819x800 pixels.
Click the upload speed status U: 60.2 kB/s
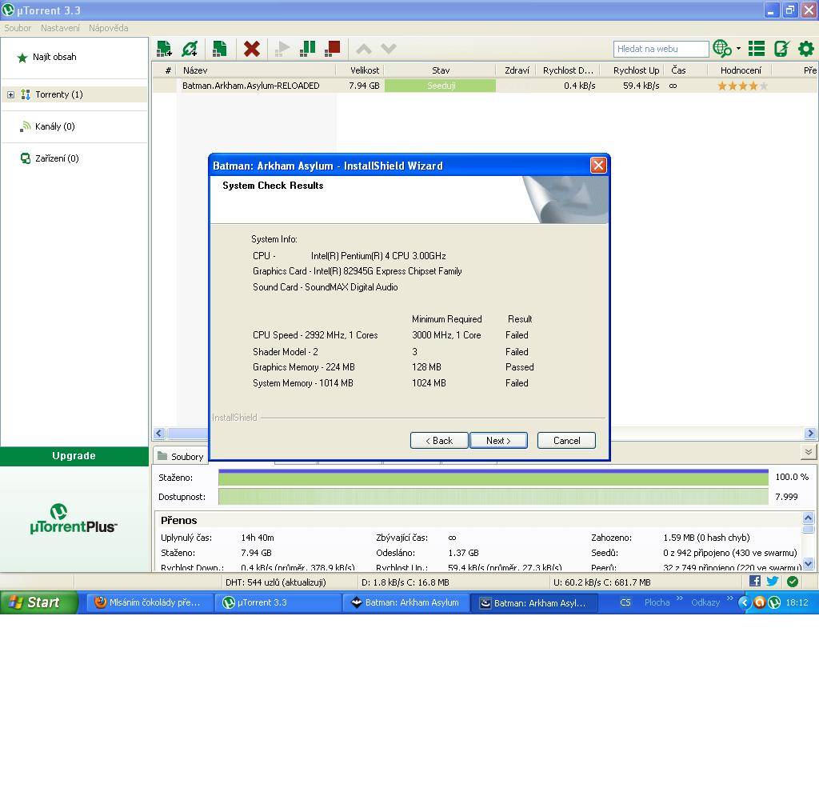pyautogui.click(x=601, y=582)
